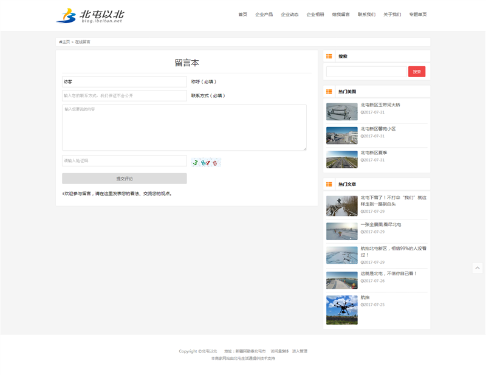Click the 请输入验证码 captcha input field

pyautogui.click(x=125, y=161)
